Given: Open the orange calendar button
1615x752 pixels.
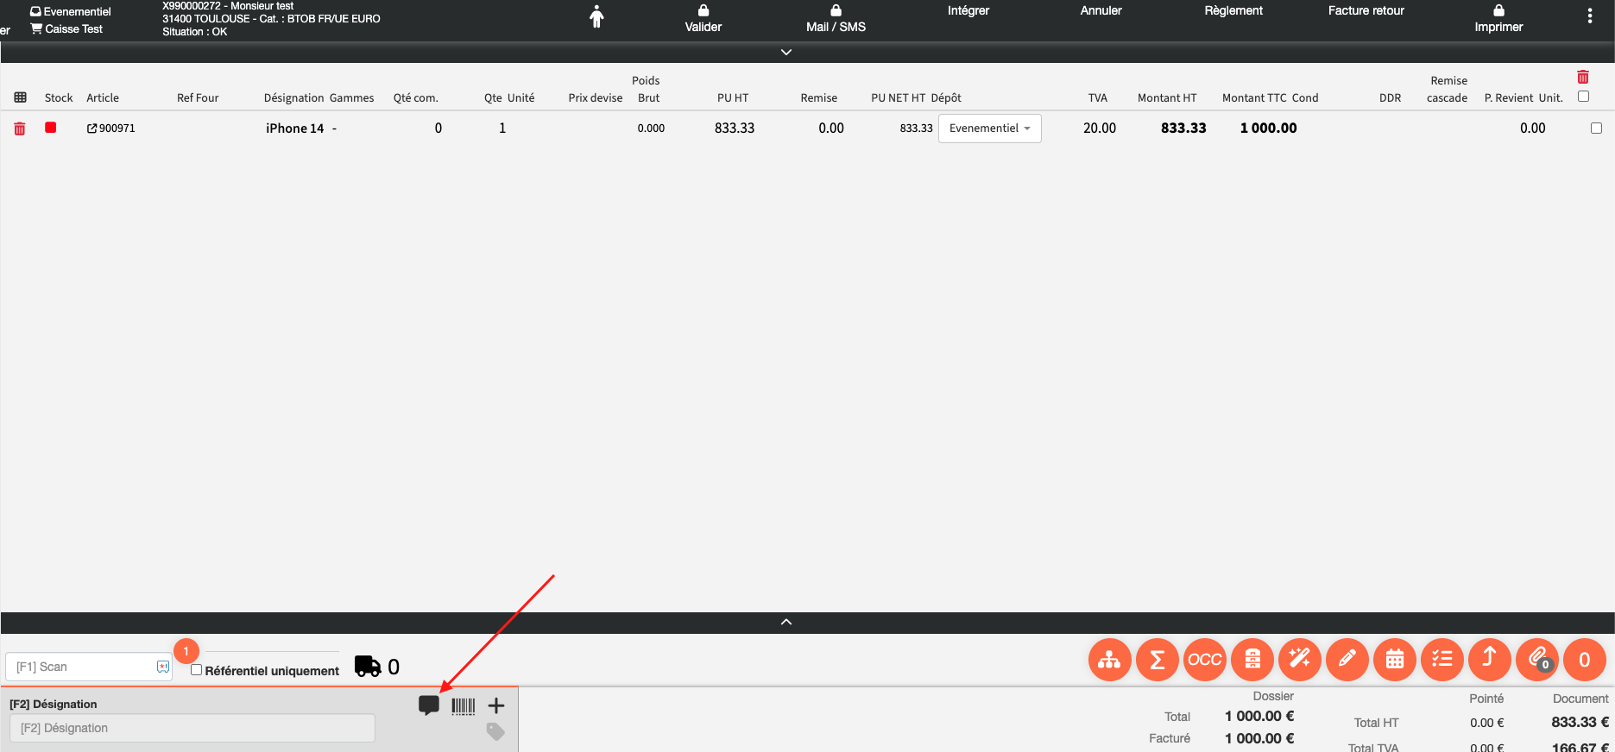Looking at the screenshot, I should coord(1394,660).
